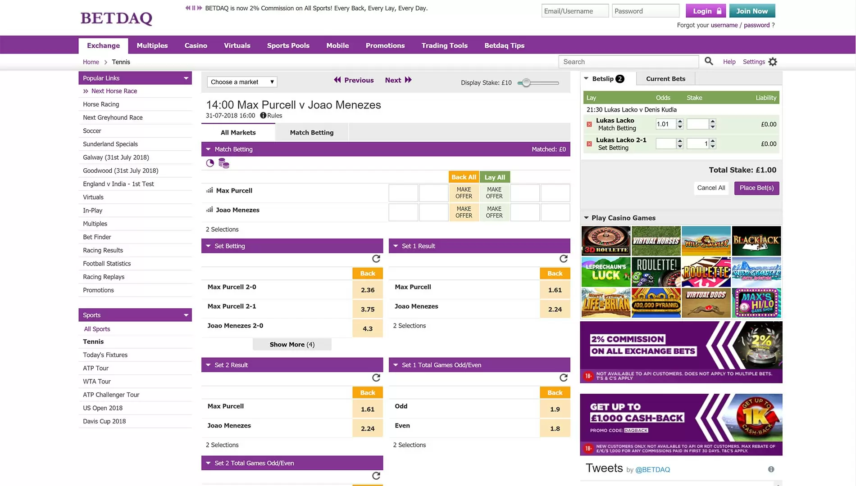
Task: Open the Life of Brian game
Action: point(606,303)
